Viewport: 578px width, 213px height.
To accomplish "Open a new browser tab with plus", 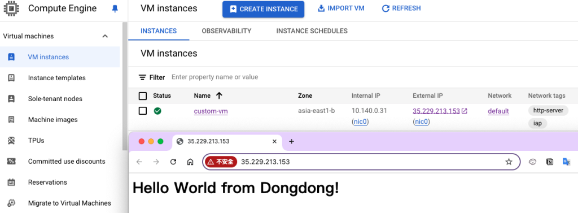I will [291, 141].
